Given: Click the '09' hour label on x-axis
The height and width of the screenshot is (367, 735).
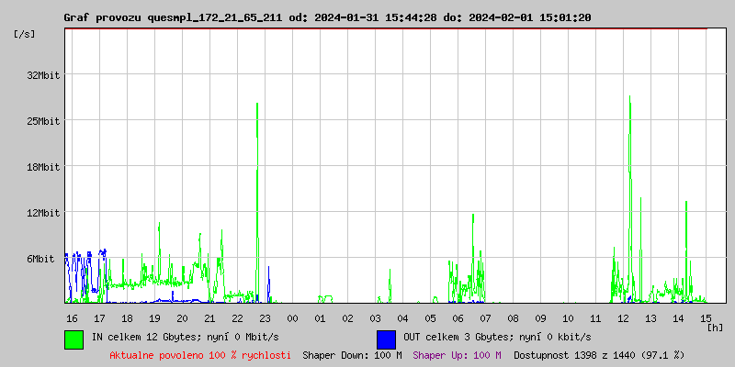Looking at the screenshot, I should tap(540, 317).
